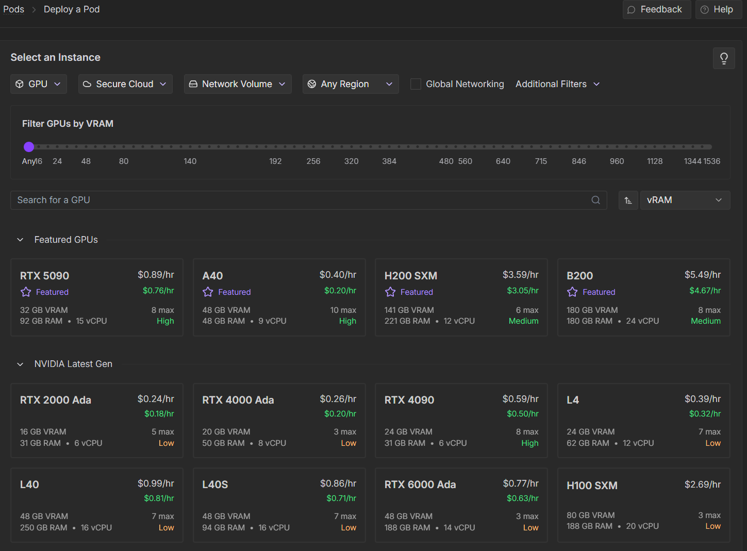This screenshot has height=551, width=747.
Task: Click the purple VRAM slider handle
Action: (29, 147)
